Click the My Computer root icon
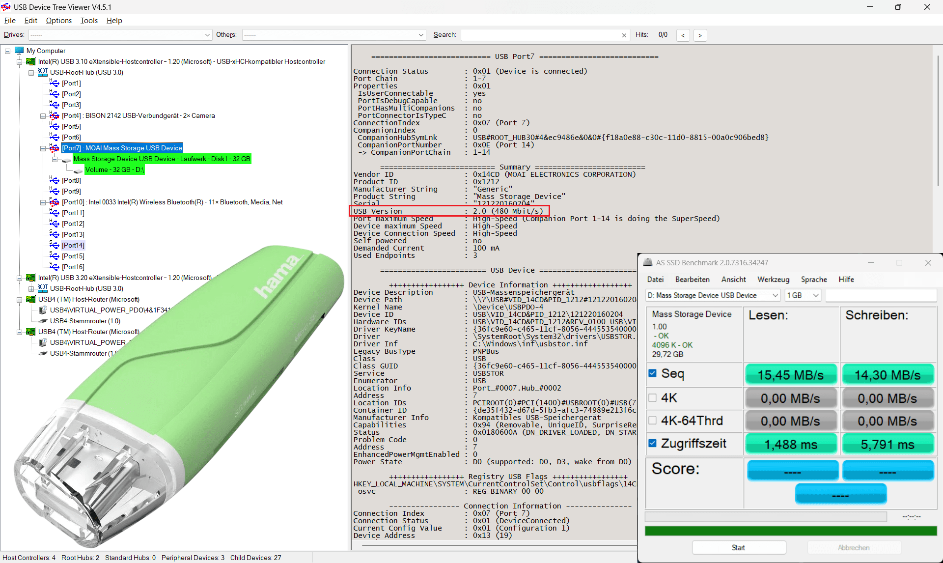943x563 pixels. pos(19,51)
